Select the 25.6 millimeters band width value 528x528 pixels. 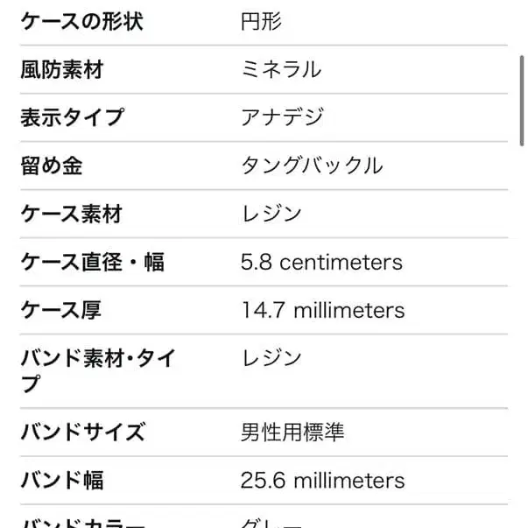tap(322, 480)
